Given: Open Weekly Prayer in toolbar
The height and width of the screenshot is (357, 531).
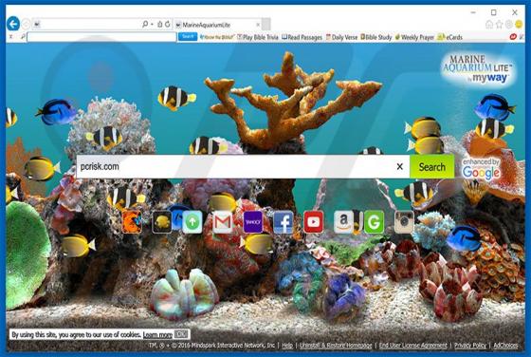Looking at the screenshot, I should pos(414,37).
